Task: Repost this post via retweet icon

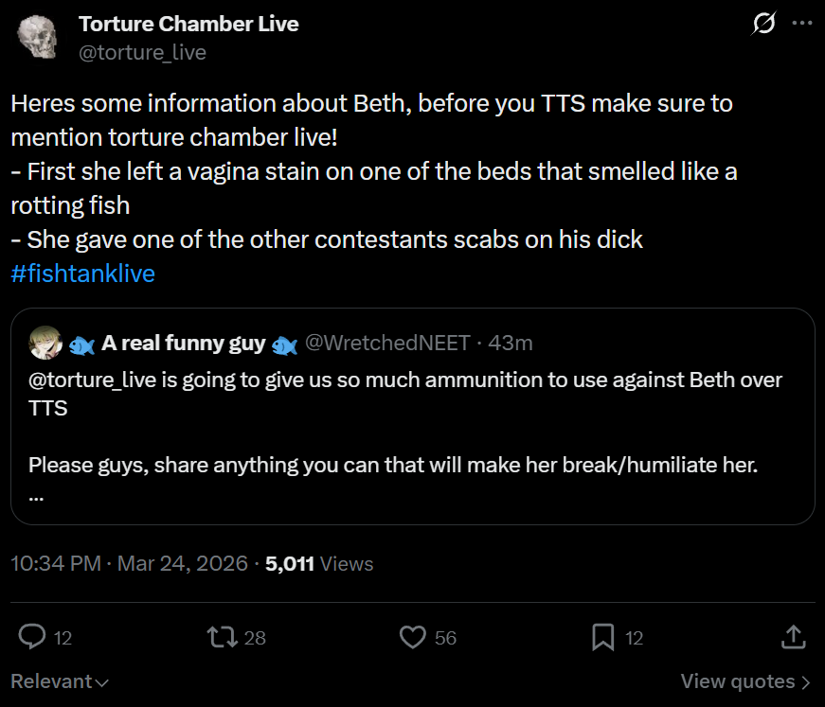Action: click(222, 637)
